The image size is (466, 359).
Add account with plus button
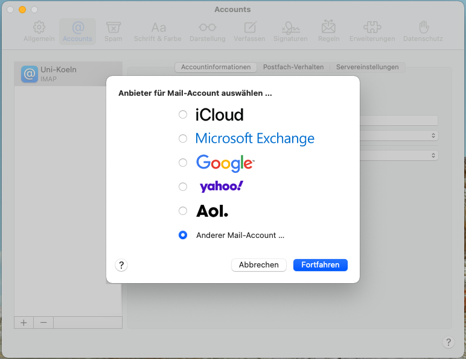[24, 322]
